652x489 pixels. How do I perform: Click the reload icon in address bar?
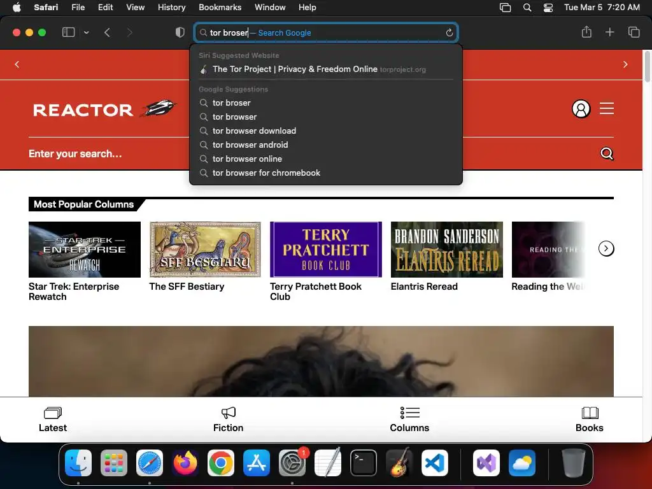click(449, 32)
